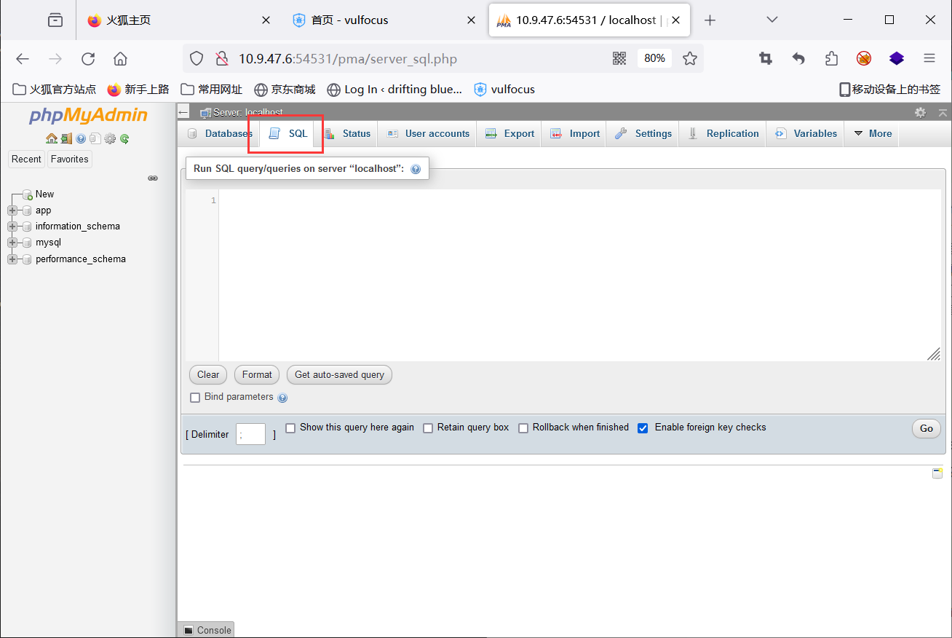952x638 pixels.
Task: Open the Databases tab
Action: 220,134
